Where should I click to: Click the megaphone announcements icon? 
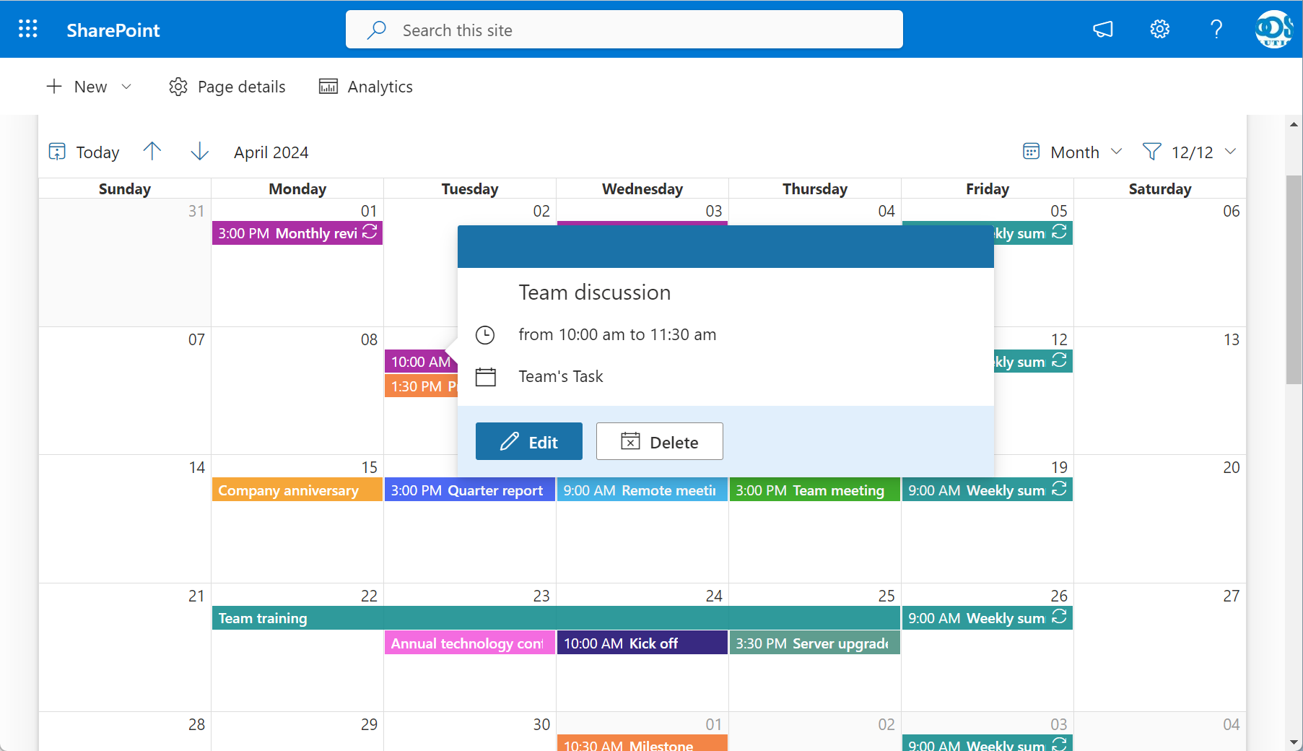1103,30
